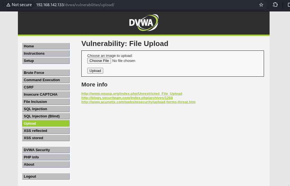Open the Home menu item
The height and width of the screenshot is (186, 290).
tap(46, 46)
